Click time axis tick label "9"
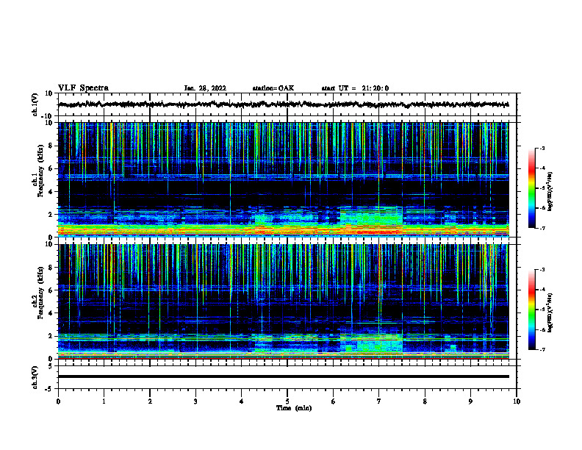The image size is (582, 450). pyautogui.click(x=470, y=401)
